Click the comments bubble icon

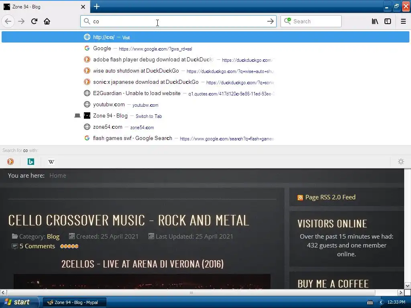[x=15, y=246]
